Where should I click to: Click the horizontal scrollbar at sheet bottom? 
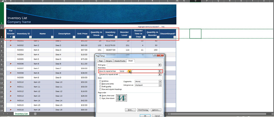218,114
